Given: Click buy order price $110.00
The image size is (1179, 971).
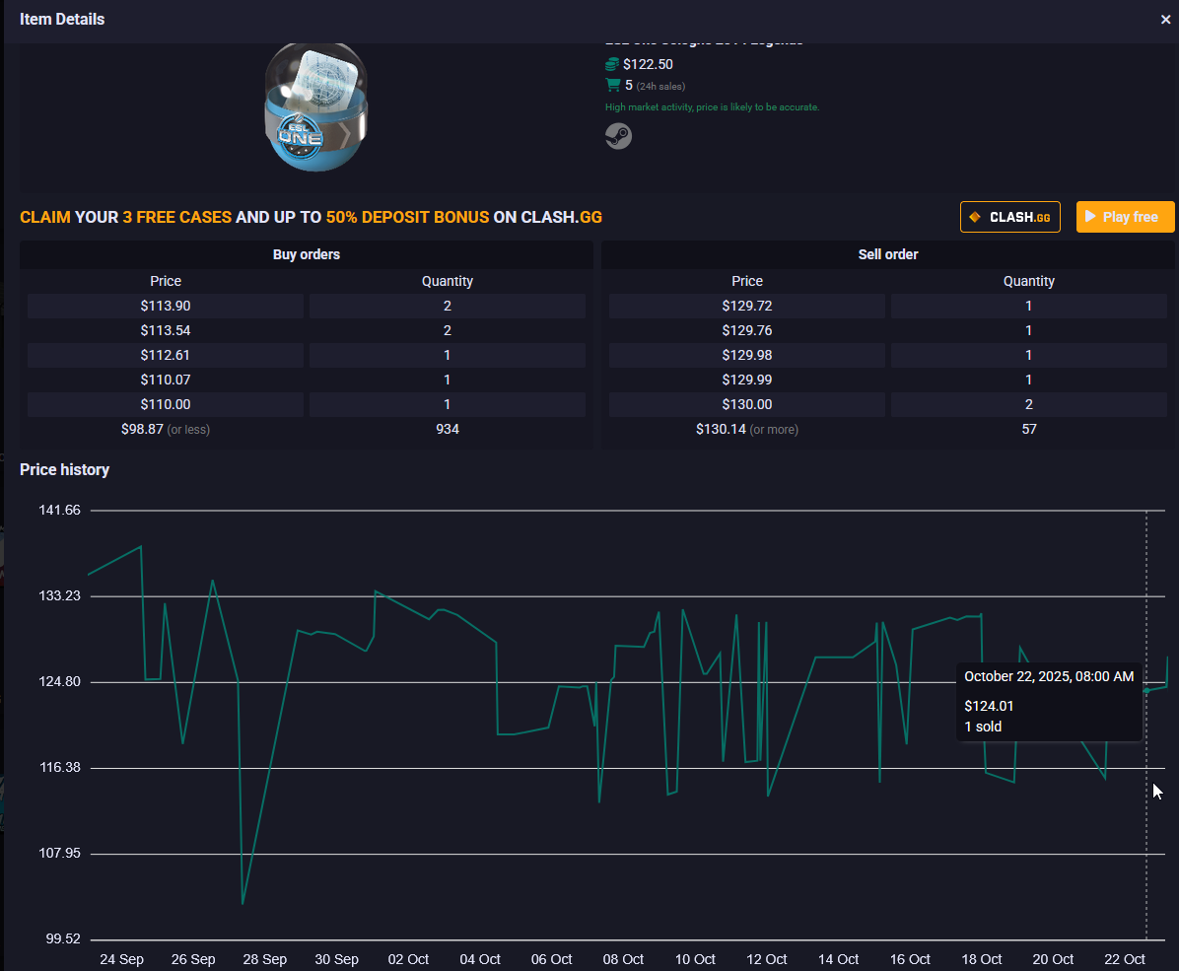Looking at the screenshot, I should click(x=166, y=404).
